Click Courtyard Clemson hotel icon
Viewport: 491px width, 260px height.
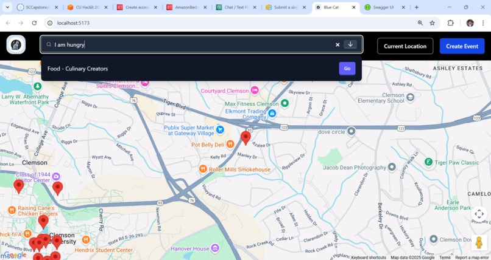pos(255,90)
